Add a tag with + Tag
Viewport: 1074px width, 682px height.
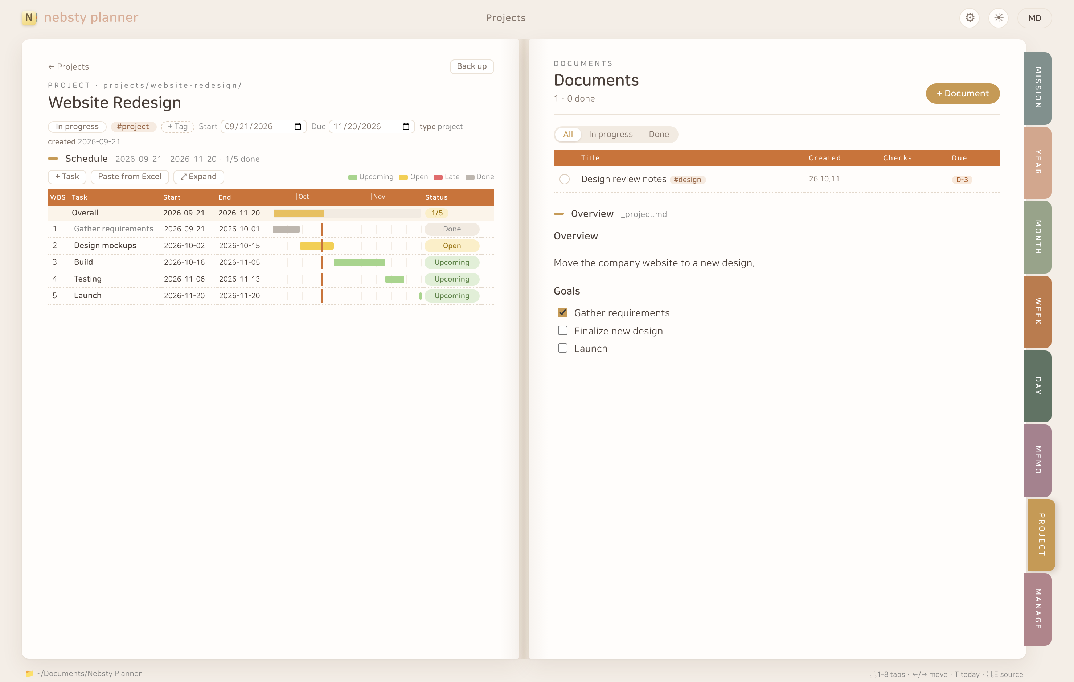[177, 127]
